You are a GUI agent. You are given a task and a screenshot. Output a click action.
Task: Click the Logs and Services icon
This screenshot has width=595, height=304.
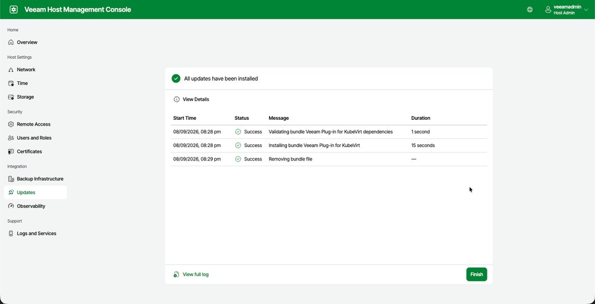pos(11,234)
